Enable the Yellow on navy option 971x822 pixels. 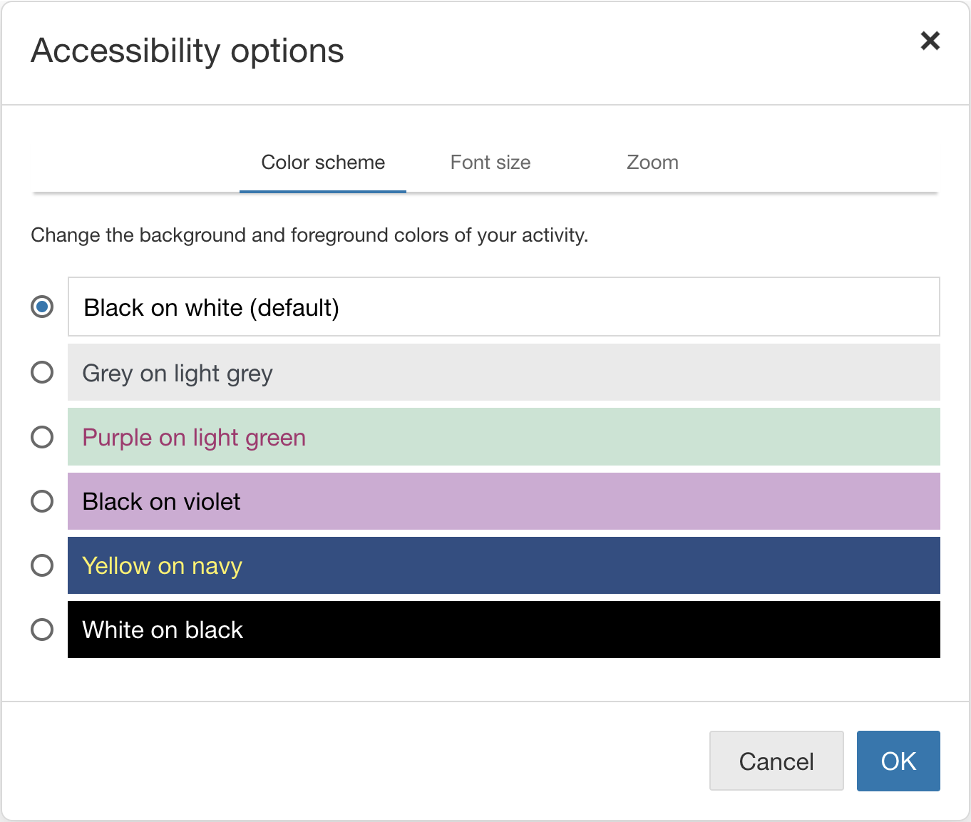(42, 565)
